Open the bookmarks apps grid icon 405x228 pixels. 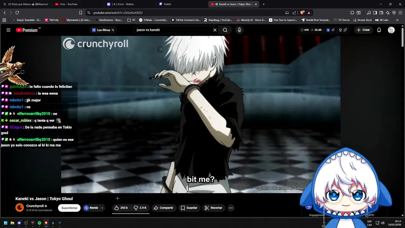(4, 20)
